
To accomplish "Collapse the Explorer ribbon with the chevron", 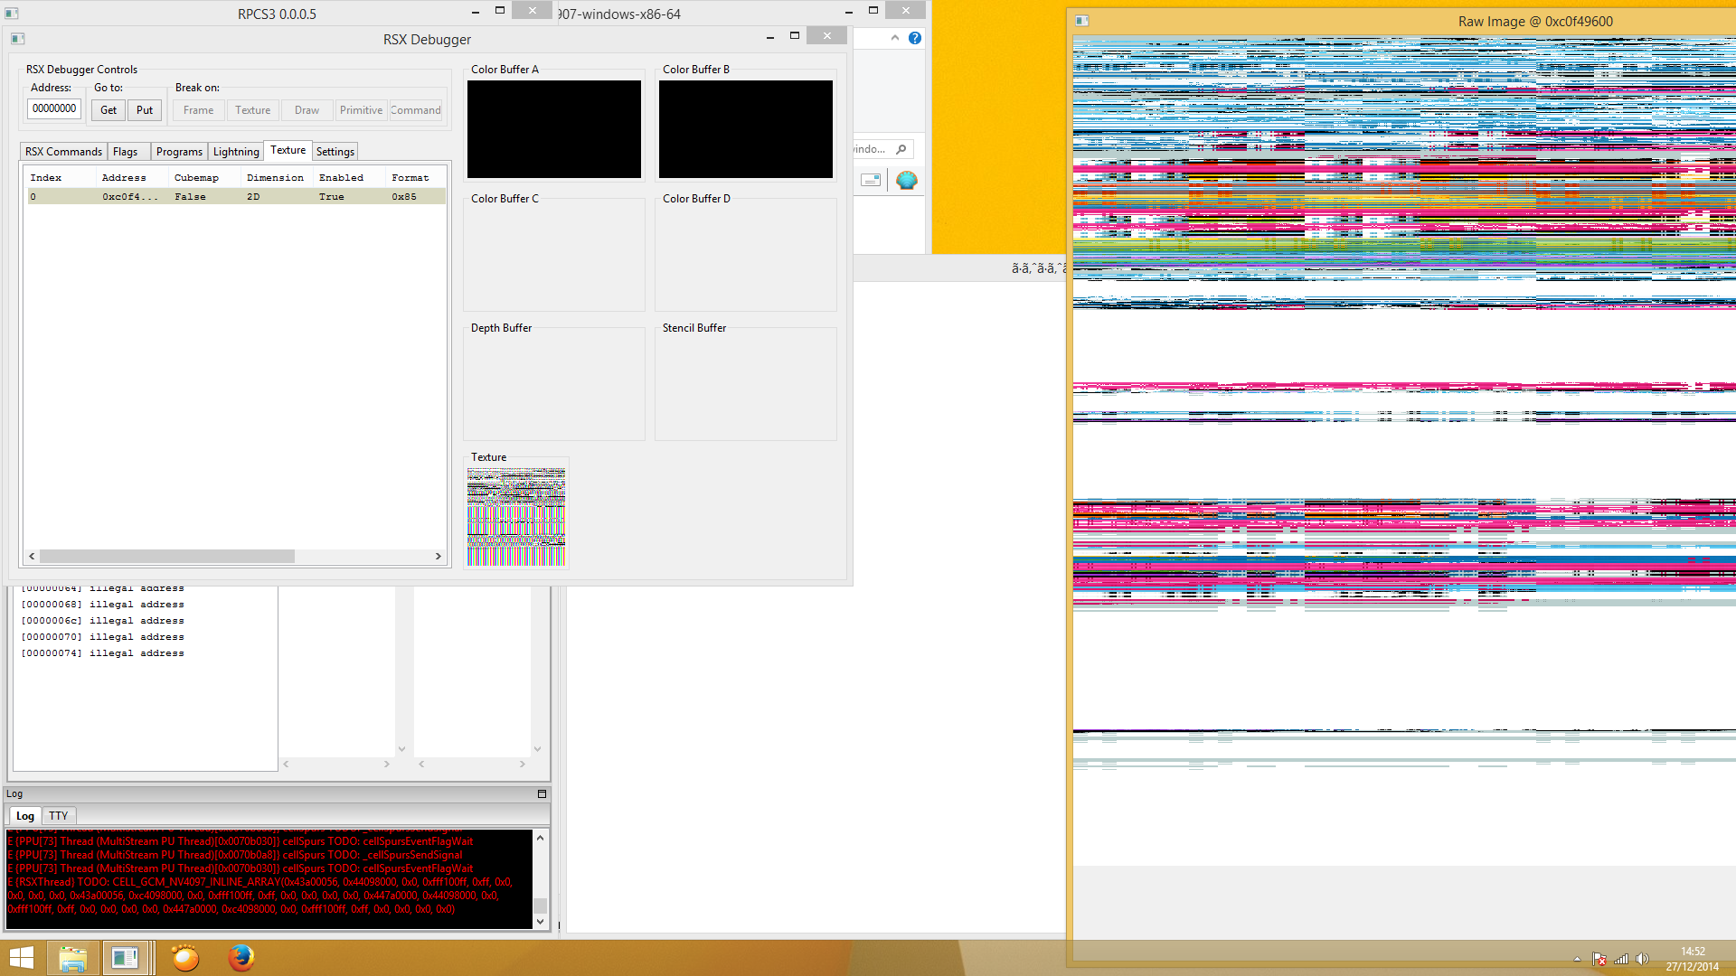I will click(x=894, y=38).
